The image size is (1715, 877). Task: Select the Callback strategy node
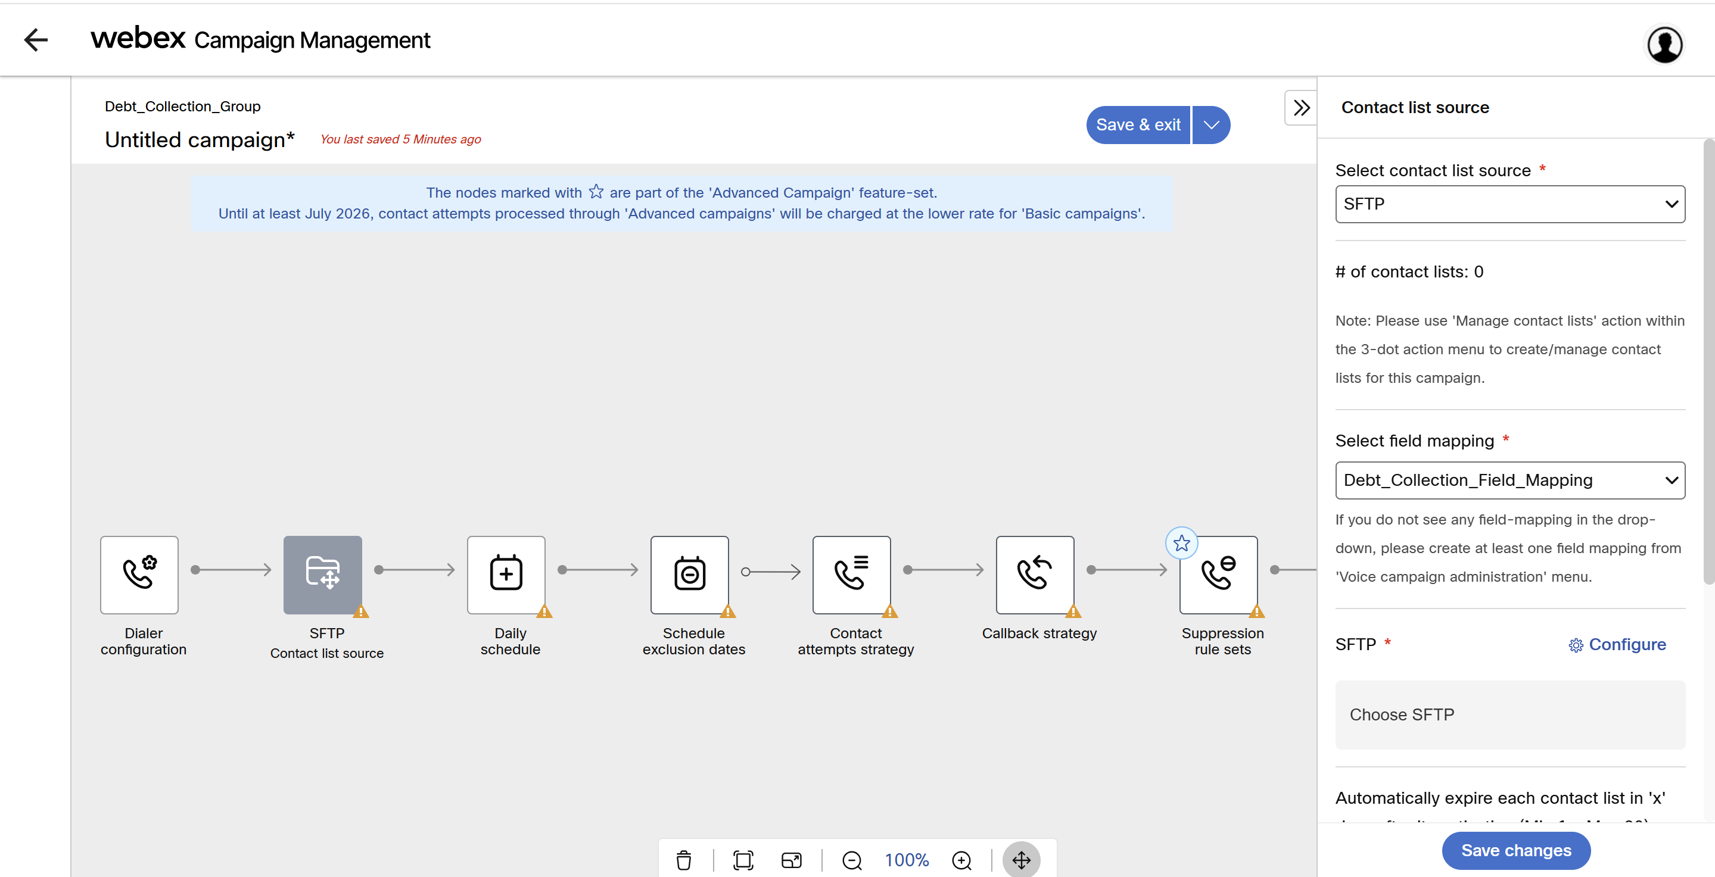(x=1035, y=574)
